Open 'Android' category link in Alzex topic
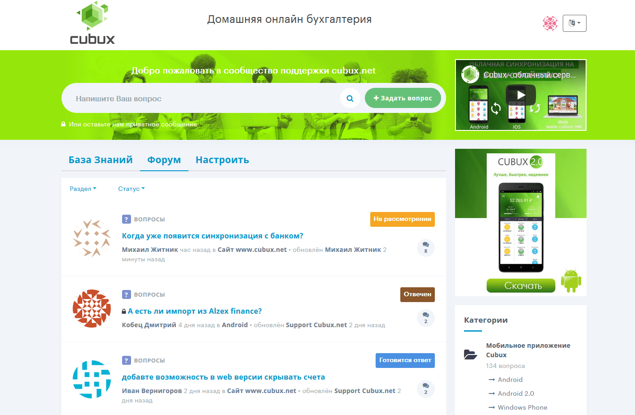 [x=235, y=325]
